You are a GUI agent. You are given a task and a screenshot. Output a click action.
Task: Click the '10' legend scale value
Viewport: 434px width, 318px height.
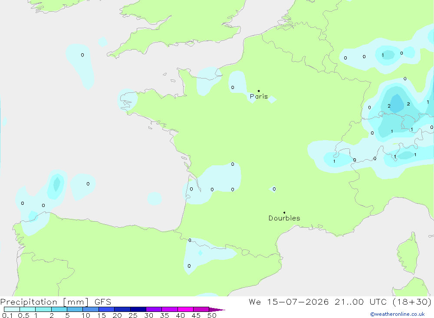tap(86, 315)
